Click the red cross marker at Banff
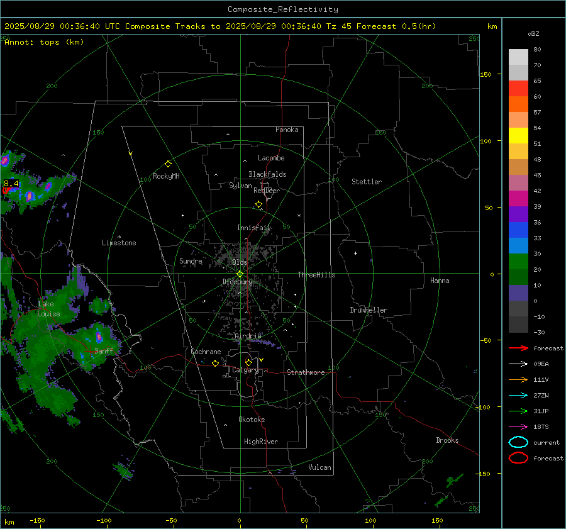 (89, 351)
